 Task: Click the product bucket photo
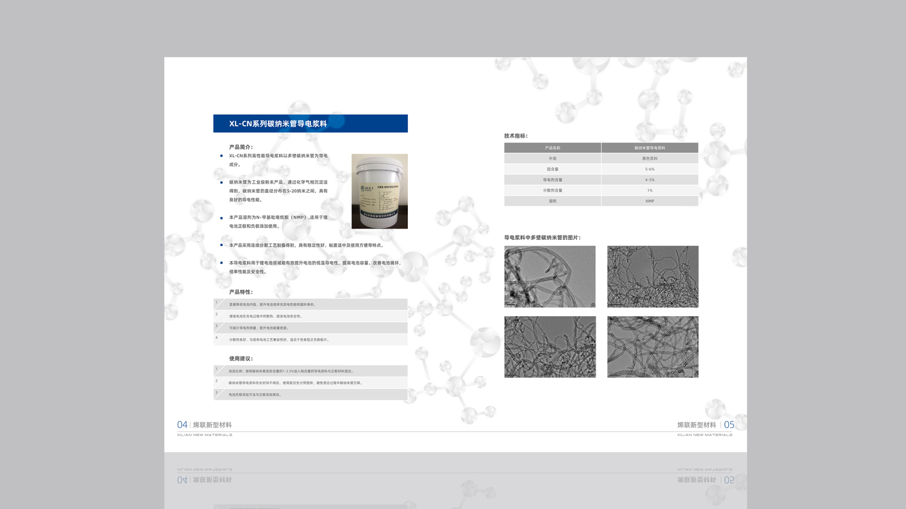pos(379,192)
